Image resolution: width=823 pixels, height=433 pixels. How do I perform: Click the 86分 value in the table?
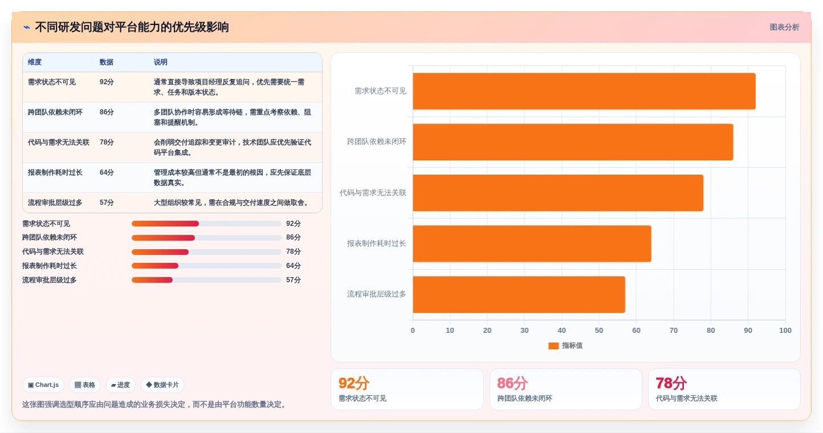107,112
